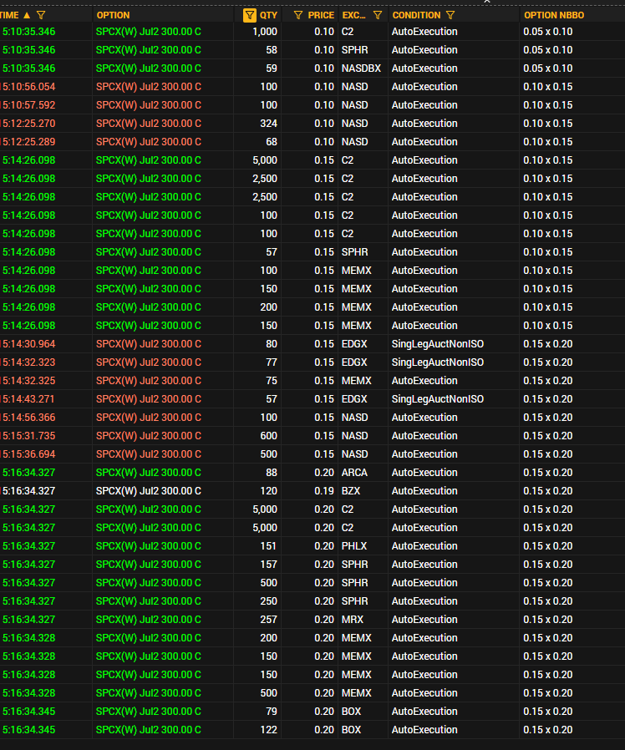The height and width of the screenshot is (750, 625).
Task: Select the 324 quantity cell
Action: coord(268,124)
